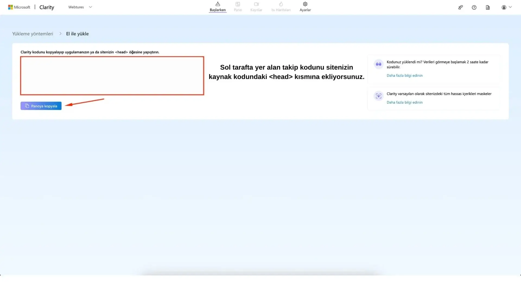Viewport: 521px width, 289px height.
Task: Select the tracking code box
Action: (112, 76)
